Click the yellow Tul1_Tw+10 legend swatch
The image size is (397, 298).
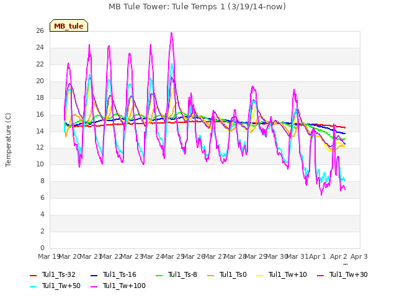260,275
